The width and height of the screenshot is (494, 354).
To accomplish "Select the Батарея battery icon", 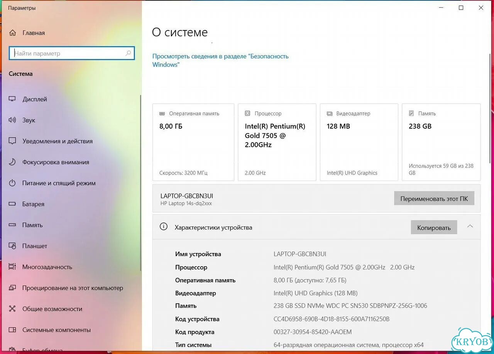I will pyautogui.click(x=12, y=204).
